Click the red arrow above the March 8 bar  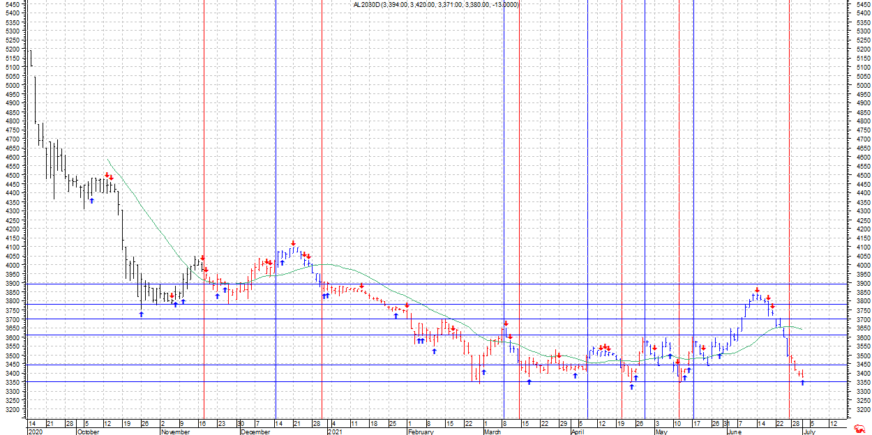tap(506, 323)
